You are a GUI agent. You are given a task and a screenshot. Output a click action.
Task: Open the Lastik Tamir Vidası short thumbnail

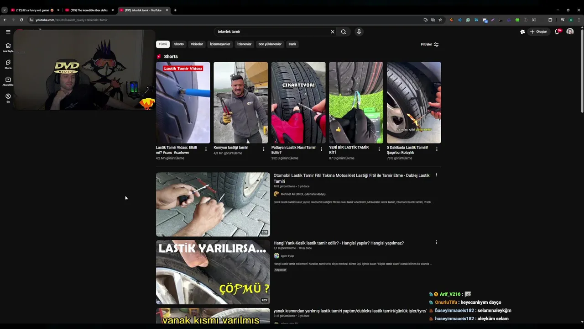coord(183,102)
